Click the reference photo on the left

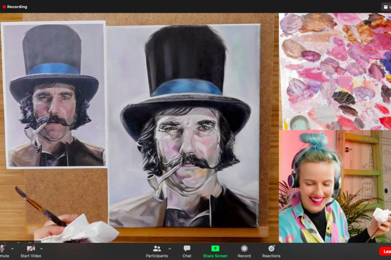[x=54, y=94]
